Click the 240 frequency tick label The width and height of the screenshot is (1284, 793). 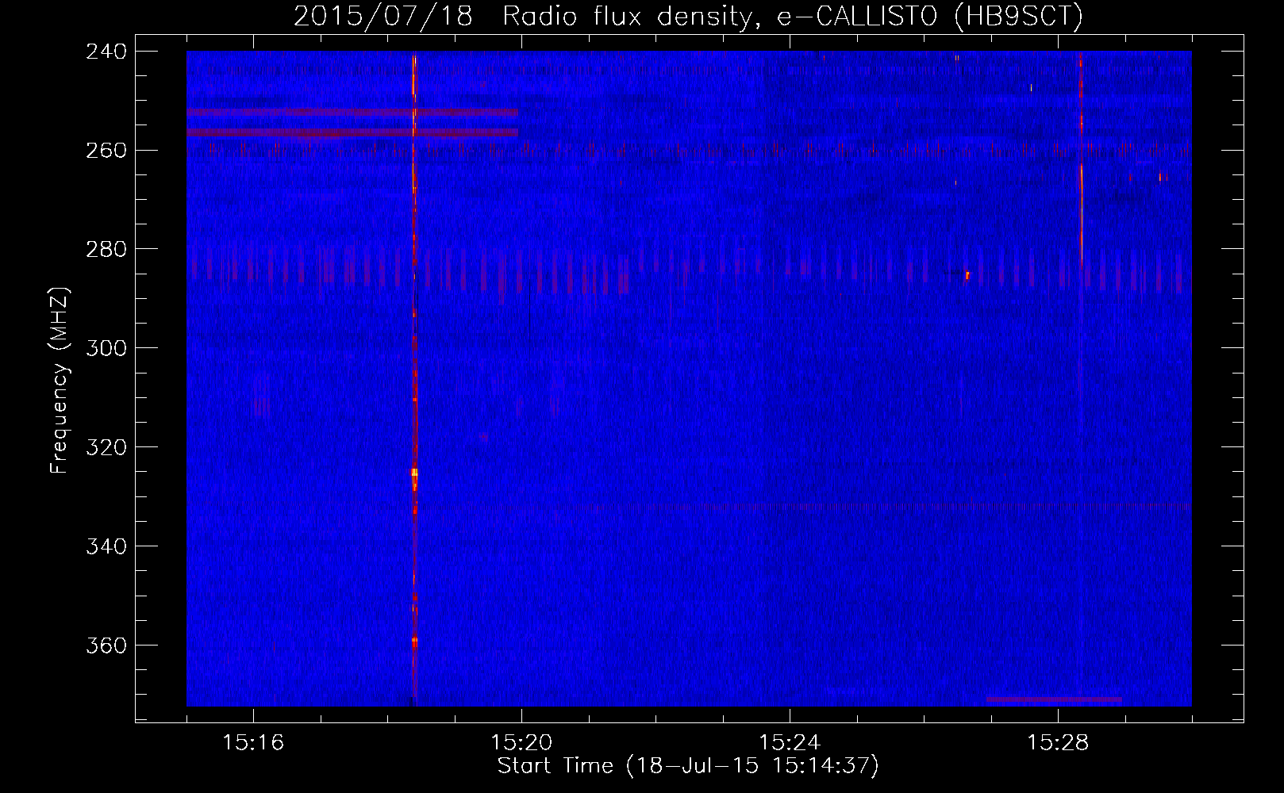pos(106,51)
